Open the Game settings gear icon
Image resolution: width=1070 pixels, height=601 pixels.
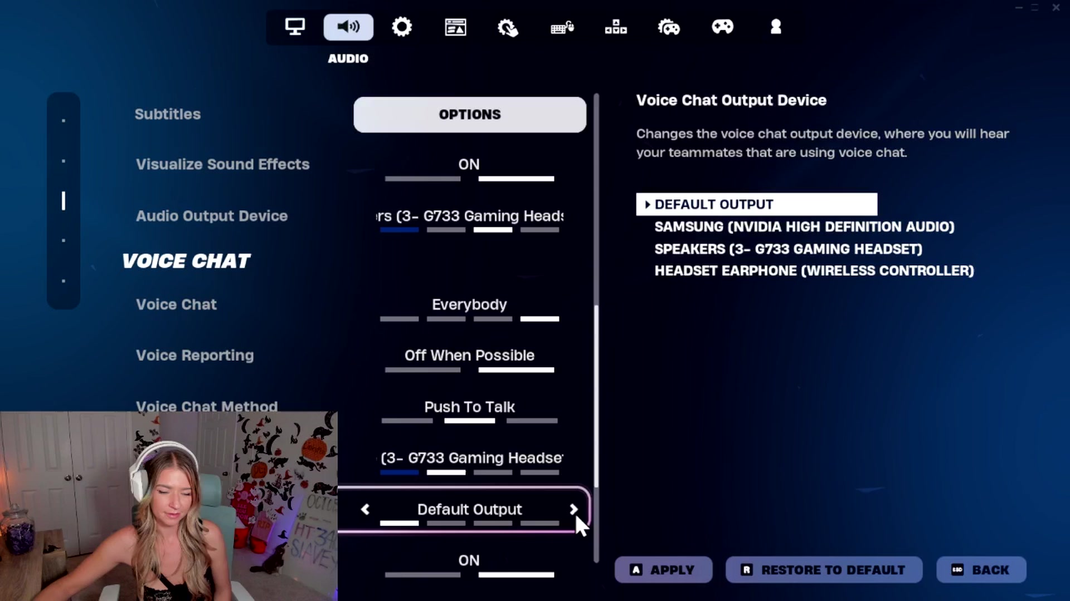point(402,27)
